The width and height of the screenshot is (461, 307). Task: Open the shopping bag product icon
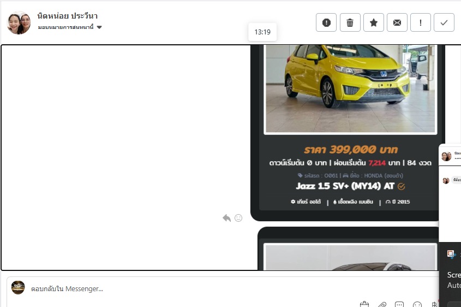tap(364, 304)
